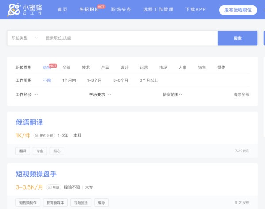Select 不限 for work period
265x209 pixels.
pyautogui.click(x=47, y=80)
